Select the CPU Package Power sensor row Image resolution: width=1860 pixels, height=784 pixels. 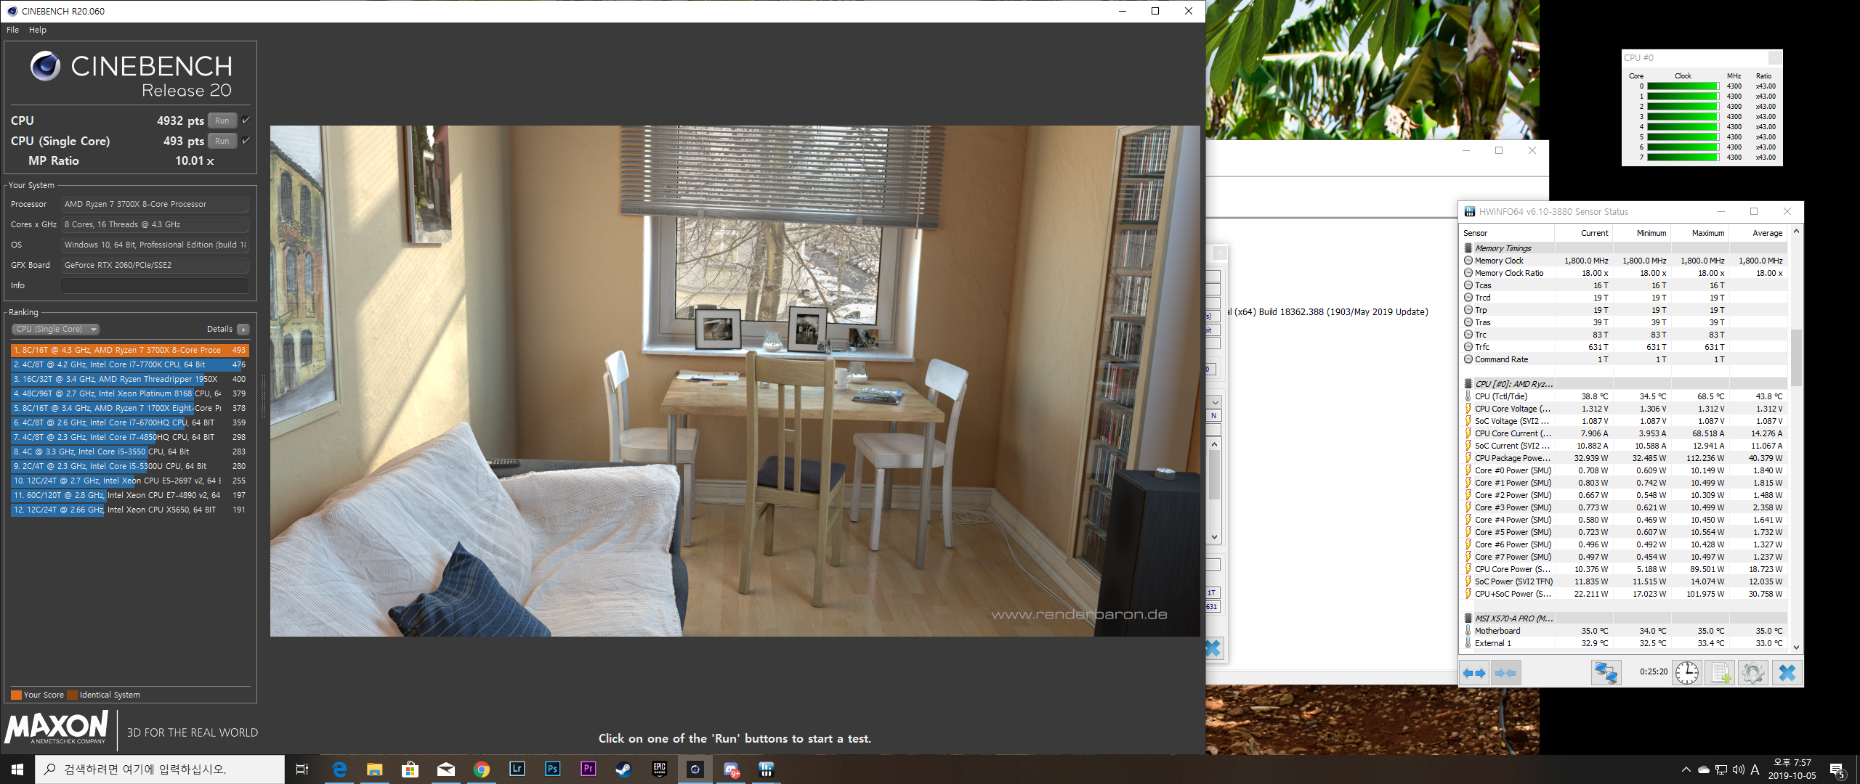pyautogui.click(x=1624, y=458)
